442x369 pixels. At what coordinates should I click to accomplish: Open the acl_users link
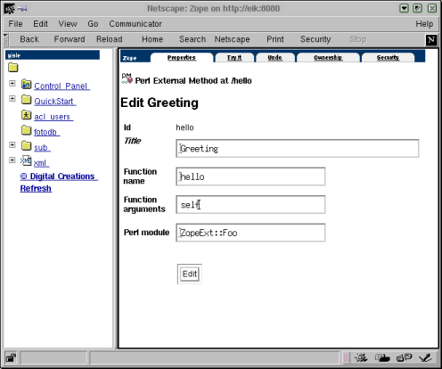click(x=53, y=117)
